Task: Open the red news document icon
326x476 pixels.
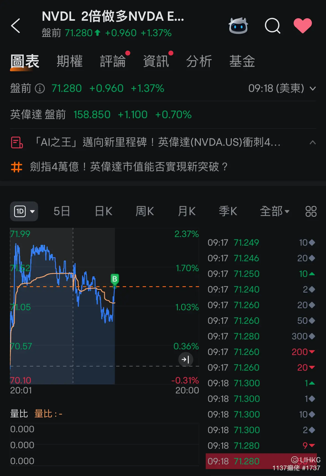Action: pyautogui.click(x=17, y=143)
